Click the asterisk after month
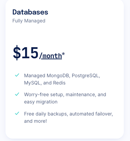The height and width of the screenshot is (141, 130). coord(63,54)
